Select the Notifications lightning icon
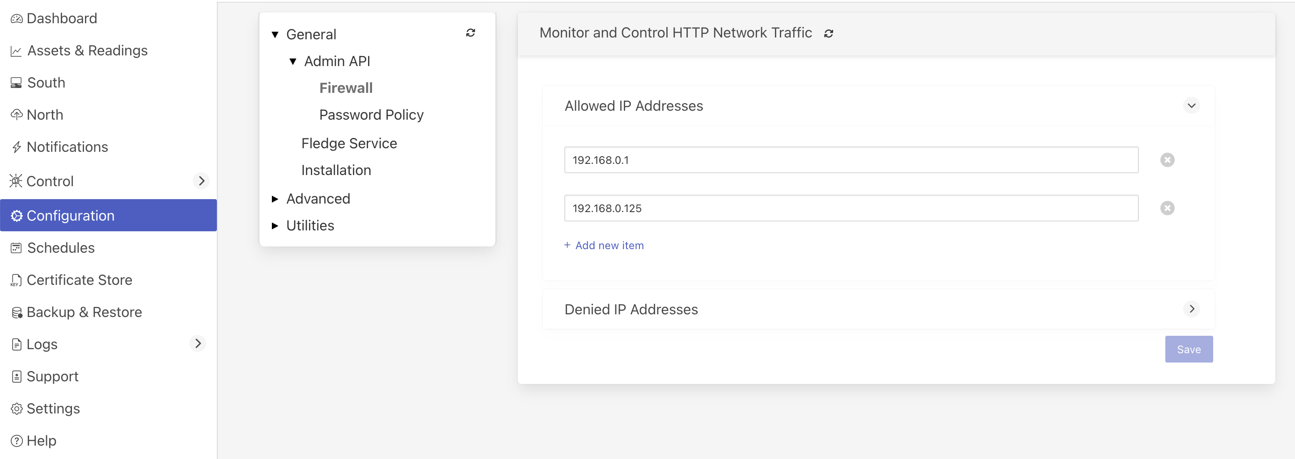 click(x=17, y=146)
